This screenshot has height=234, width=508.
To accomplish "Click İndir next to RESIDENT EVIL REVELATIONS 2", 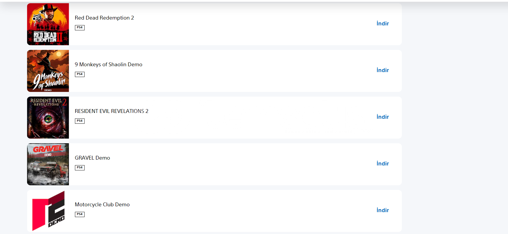I will click(383, 117).
